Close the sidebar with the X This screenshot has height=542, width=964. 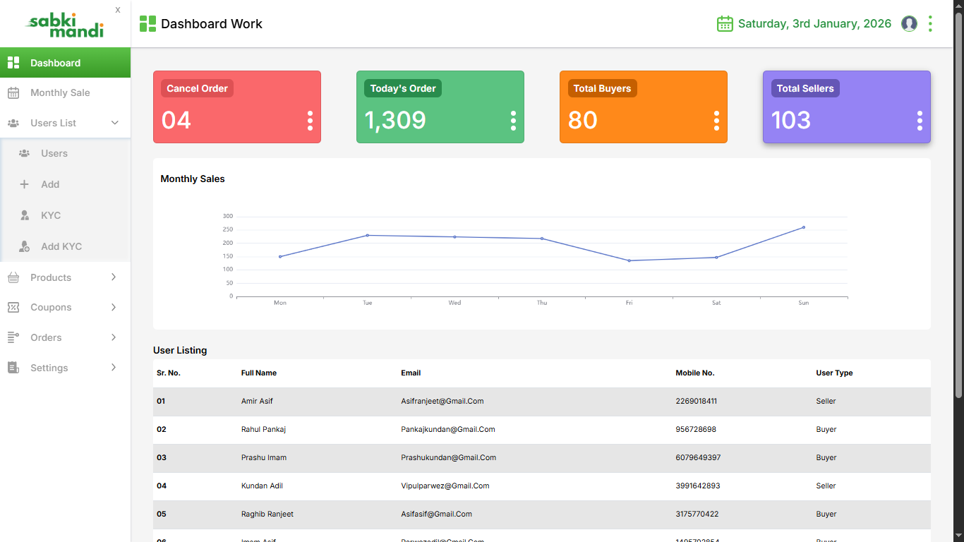118,10
